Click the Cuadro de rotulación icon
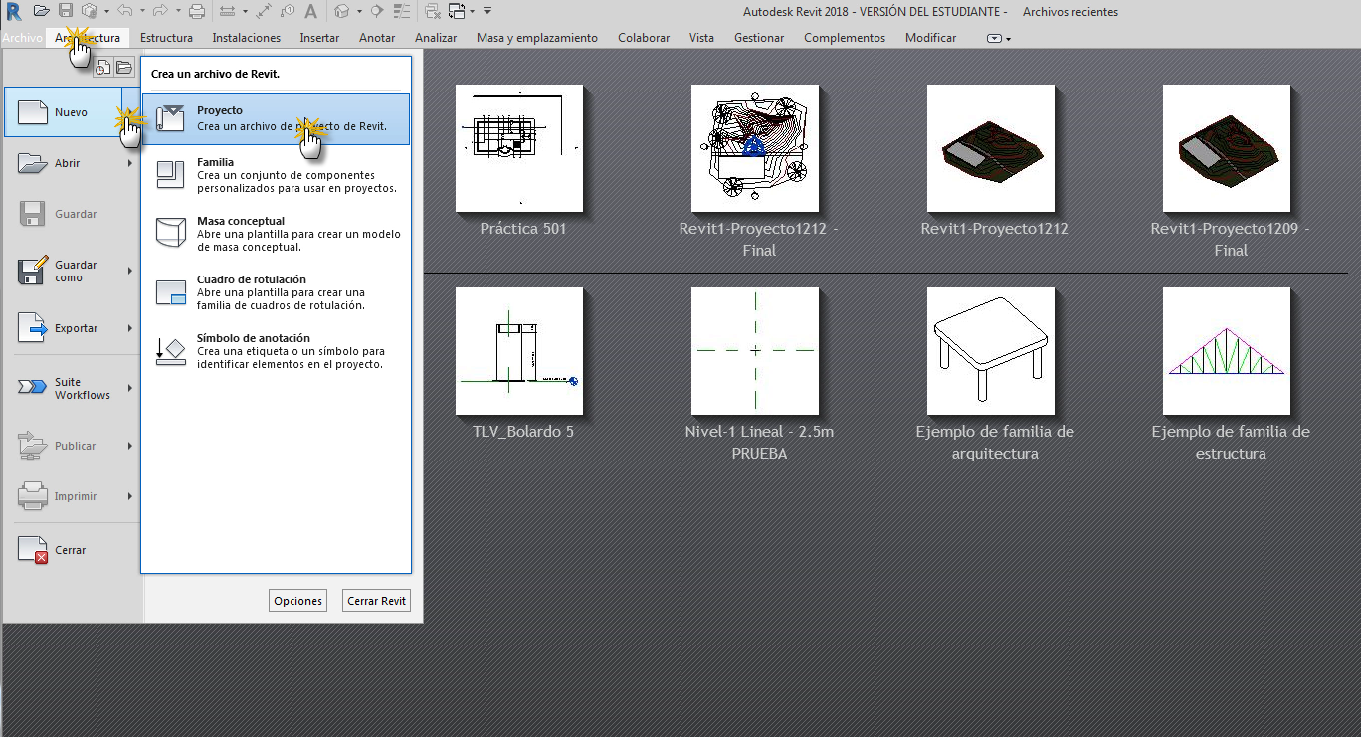Viewport: 1361px width, 737px height. click(170, 291)
